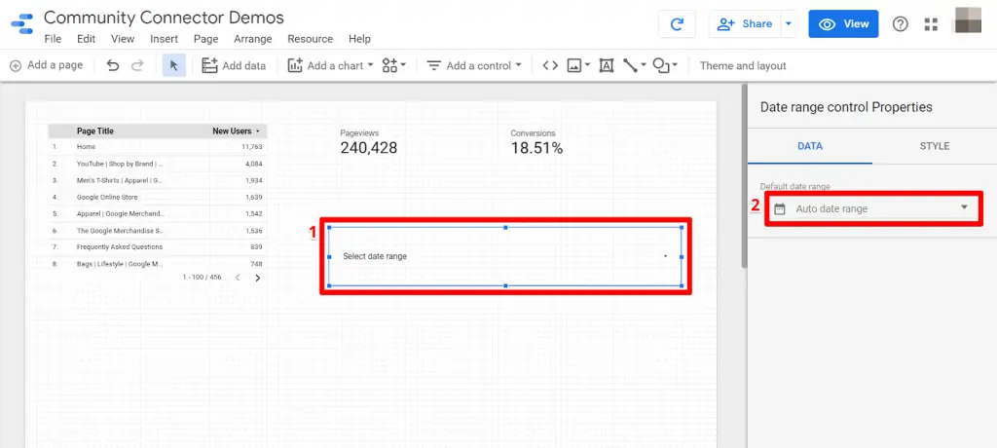Open the File menu

tap(53, 39)
